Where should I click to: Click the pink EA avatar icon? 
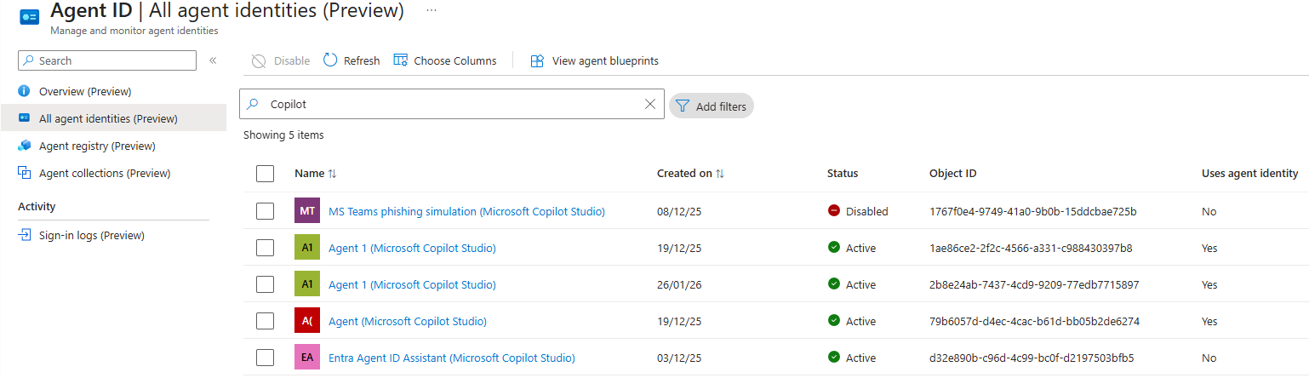307,358
